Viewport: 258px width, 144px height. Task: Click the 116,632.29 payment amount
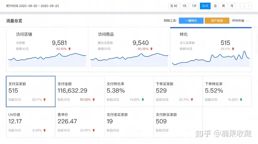pyautogui.click(x=72, y=90)
